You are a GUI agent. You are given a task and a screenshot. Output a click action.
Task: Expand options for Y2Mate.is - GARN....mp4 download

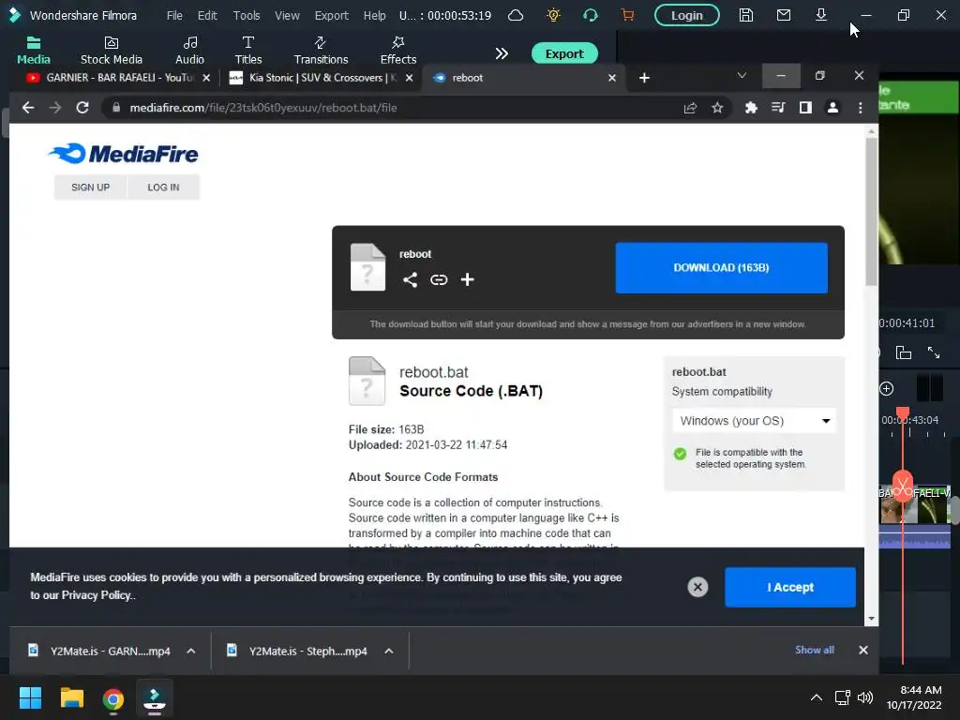[191, 651]
